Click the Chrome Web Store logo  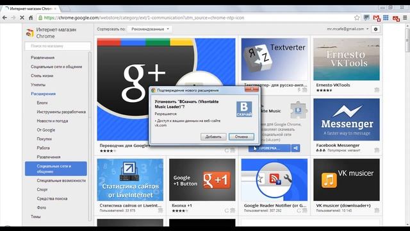tap(30, 33)
